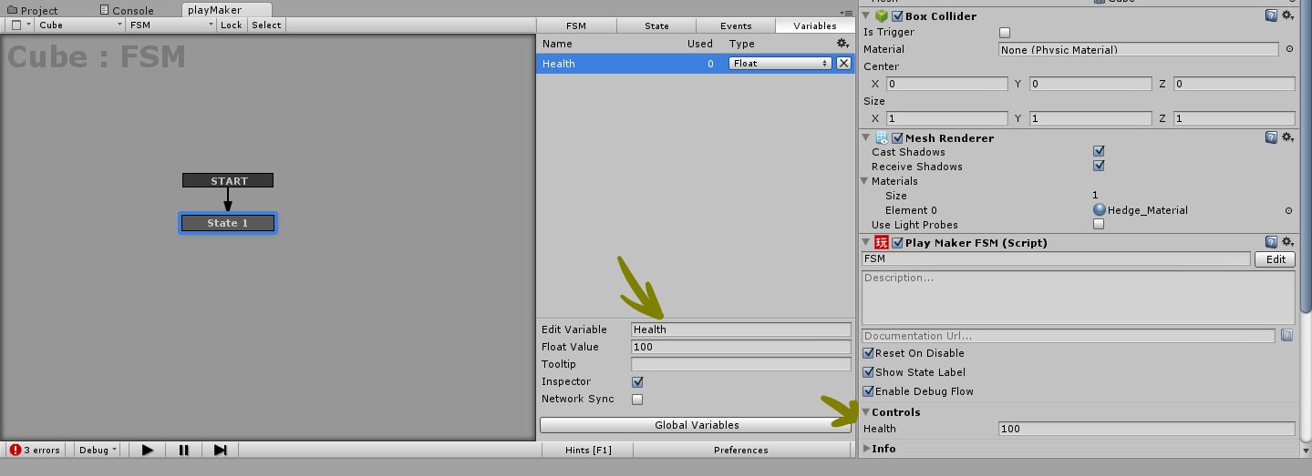1312x476 pixels.
Task: Switch to the State inspector tab
Action: coord(656,25)
